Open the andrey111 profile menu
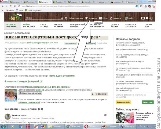This screenshot has width=161, height=129. (133, 18)
